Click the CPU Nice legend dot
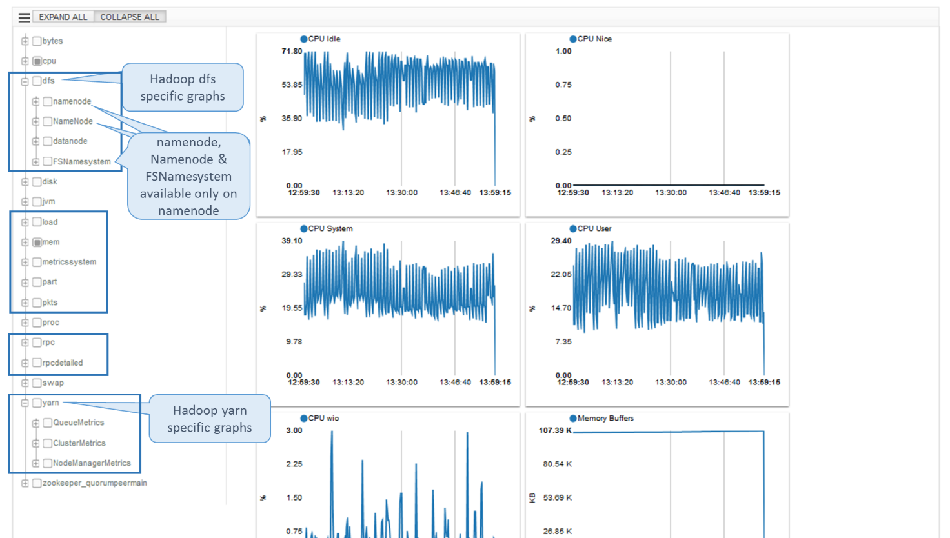 [x=573, y=39]
